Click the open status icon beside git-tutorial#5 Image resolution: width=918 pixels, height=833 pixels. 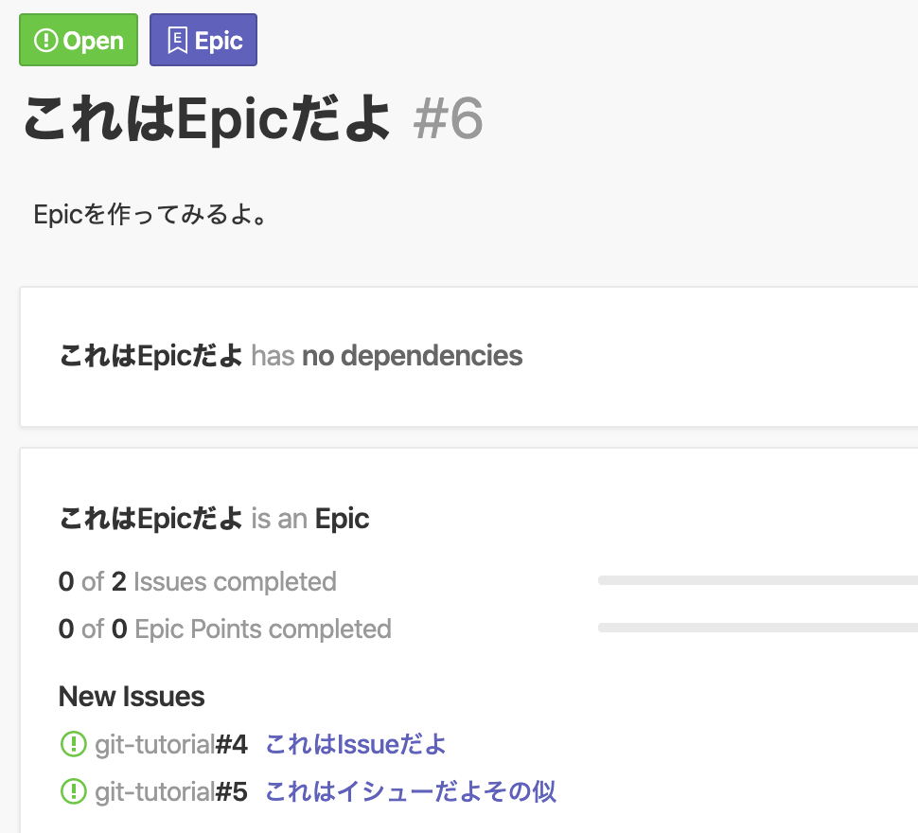[x=72, y=791]
